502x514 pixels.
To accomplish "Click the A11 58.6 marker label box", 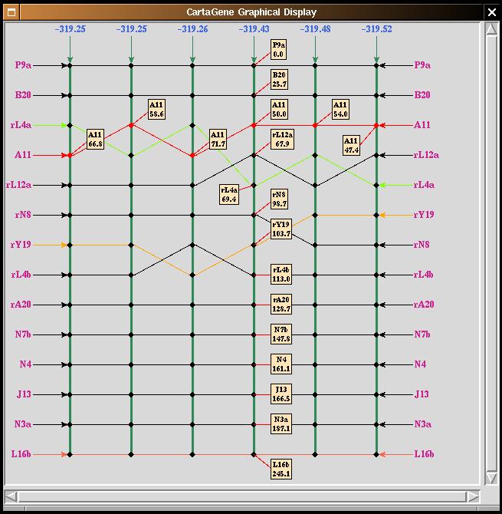I will [156, 109].
